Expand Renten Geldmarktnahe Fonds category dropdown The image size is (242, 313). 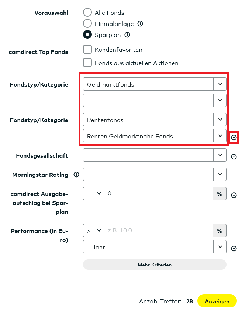point(155,136)
